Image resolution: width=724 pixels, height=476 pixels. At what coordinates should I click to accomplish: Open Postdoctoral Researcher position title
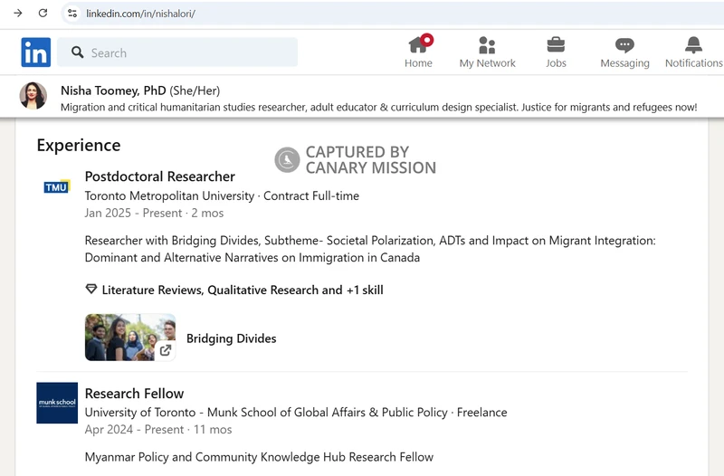pyautogui.click(x=160, y=176)
